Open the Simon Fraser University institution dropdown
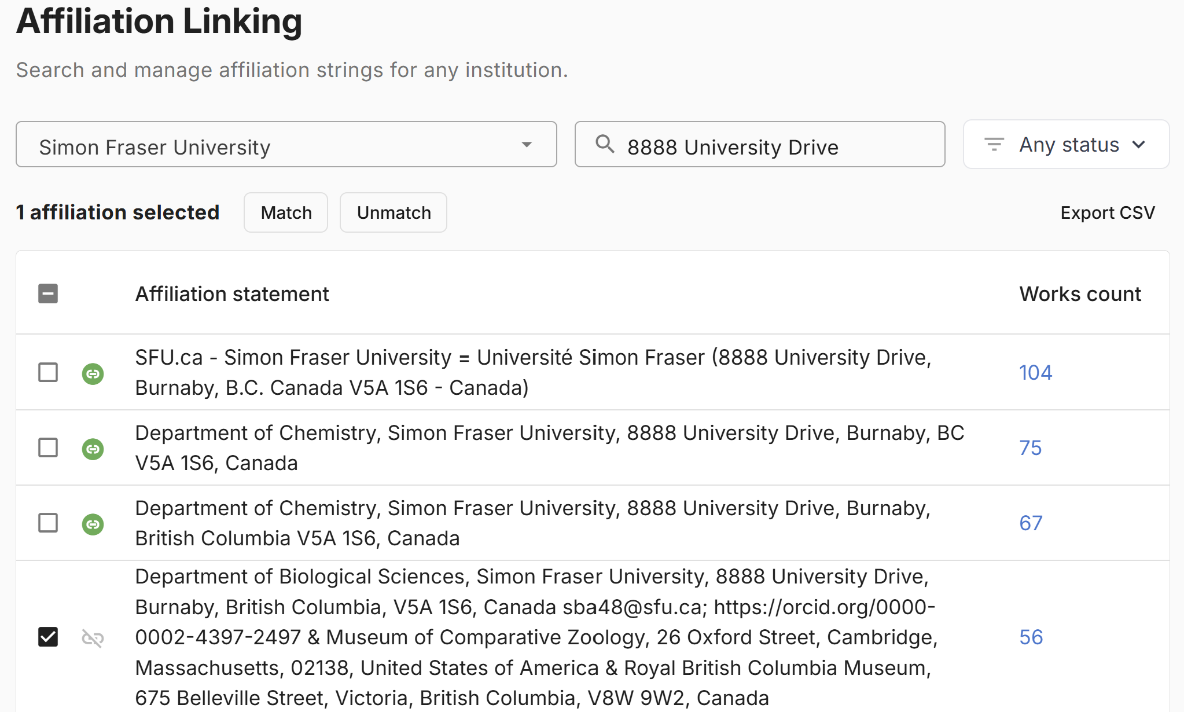 point(286,144)
